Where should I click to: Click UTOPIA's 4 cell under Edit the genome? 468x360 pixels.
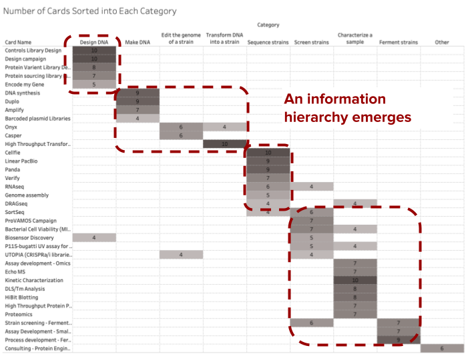(181, 255)
